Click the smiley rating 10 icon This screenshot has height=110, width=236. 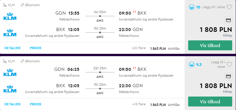pyautogui.click(x=192, y=7)
